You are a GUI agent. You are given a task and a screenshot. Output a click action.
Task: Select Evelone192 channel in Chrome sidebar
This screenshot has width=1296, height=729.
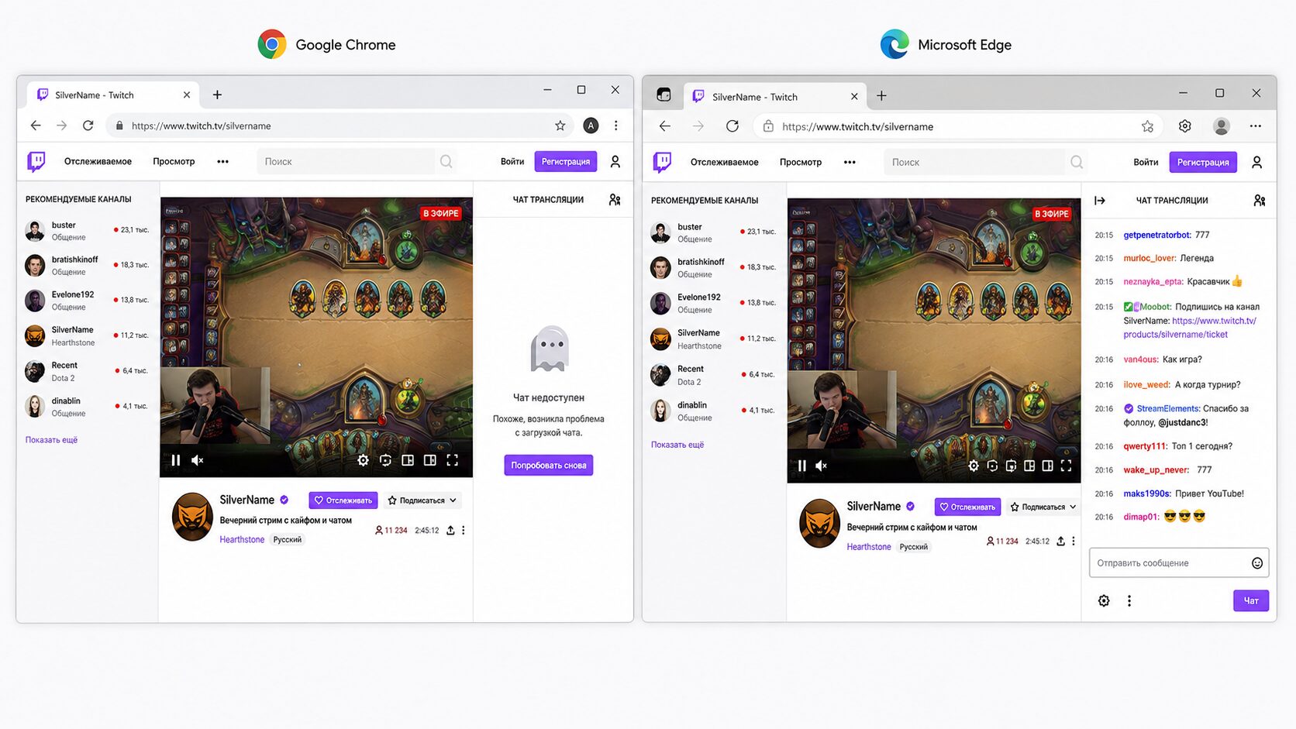click(x=87, y=301)
